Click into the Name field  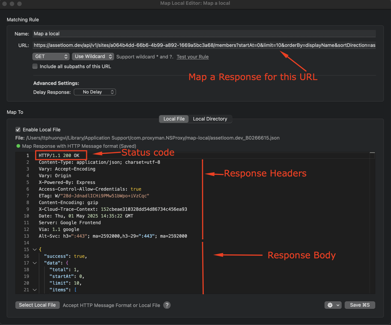click(x=204, y=34)
